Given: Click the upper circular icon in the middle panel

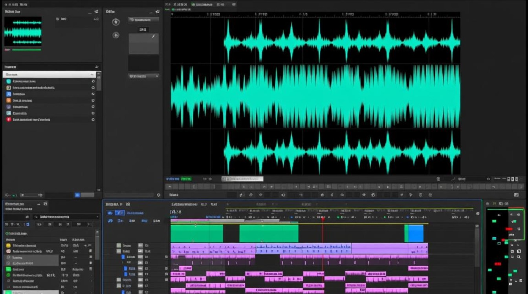Looking at the screenshot, I should (115, 22).
